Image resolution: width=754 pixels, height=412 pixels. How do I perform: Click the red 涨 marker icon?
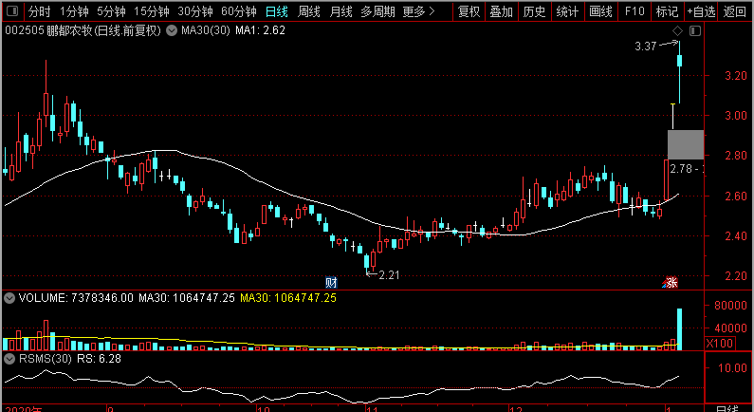click(x=671, y=282)
